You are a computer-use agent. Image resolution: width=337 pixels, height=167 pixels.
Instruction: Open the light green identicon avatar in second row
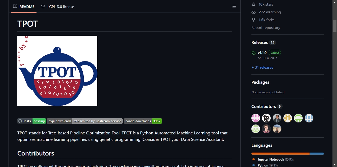click(x=256, y=129)
